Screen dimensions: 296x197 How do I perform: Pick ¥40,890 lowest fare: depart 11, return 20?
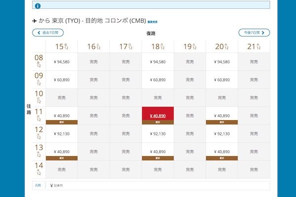(222, 116)
